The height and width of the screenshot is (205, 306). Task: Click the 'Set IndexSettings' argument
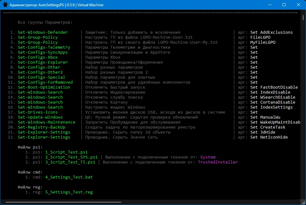coord(271,107)
